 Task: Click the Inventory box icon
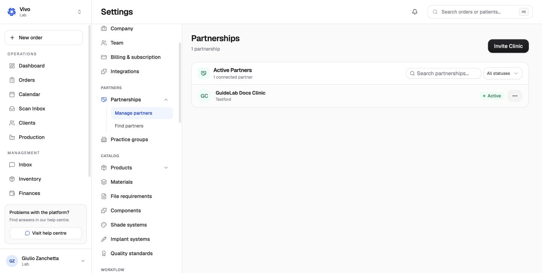pos(12,179)
